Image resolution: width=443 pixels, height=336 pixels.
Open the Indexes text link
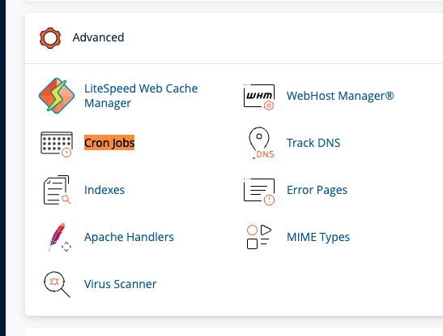[104, 190]
